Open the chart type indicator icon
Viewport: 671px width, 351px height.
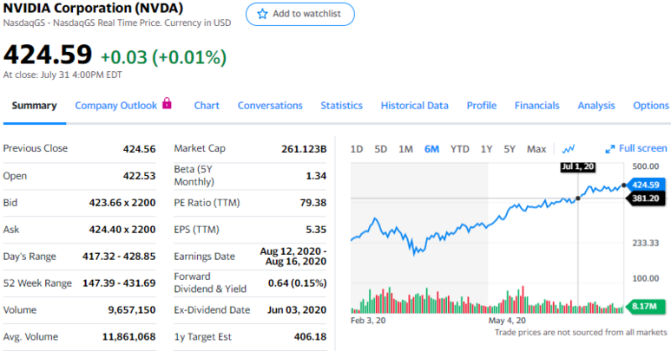coord(569,149)
